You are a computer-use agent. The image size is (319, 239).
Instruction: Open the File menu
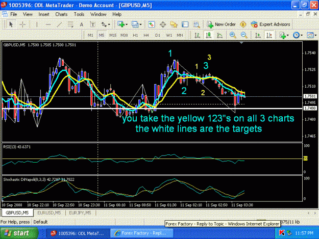pyautogui.click(x=13, y=14)
